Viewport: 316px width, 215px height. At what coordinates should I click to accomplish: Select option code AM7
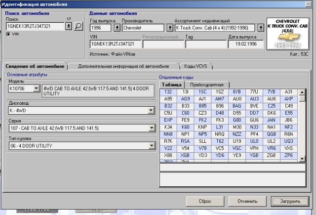(220, 99)
